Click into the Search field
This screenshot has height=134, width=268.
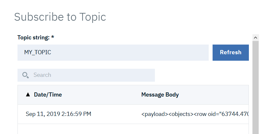[x=91, y=75]
